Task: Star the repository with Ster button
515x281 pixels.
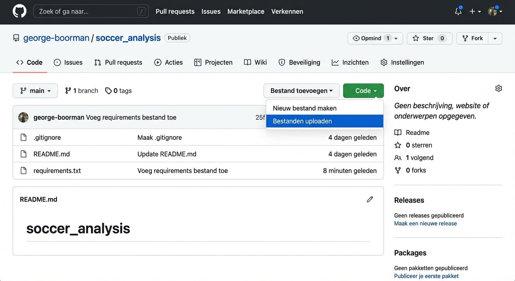Action: coord(429,38)
